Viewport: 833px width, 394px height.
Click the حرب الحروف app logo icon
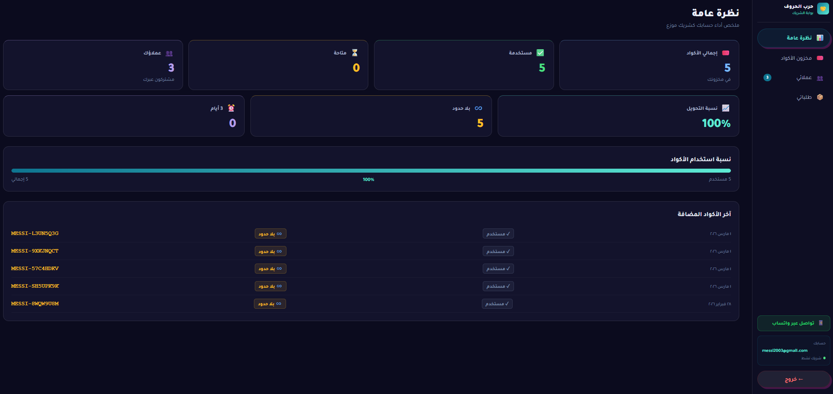point(822,9)
